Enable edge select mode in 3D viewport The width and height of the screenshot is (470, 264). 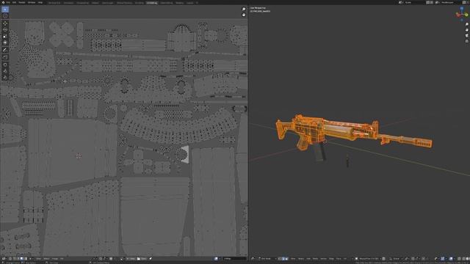tap(283, 259)
